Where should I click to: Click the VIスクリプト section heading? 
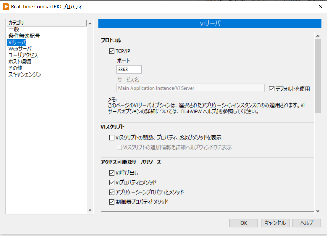pos(113,127)
